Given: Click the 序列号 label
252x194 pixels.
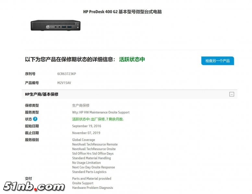Looking at the screenshot, I should (x=30, y=74).
